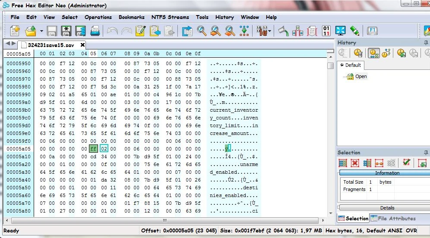Open the Help menu

271,17
